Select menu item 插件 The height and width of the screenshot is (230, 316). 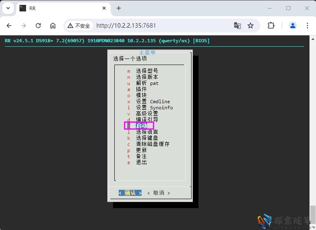click(x=137, y=89)
